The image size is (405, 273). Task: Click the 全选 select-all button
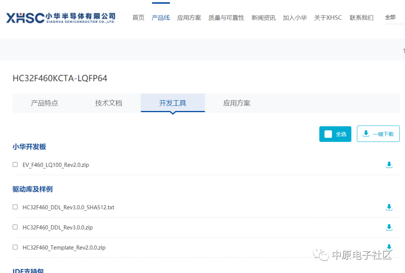(x=335, y=134)
